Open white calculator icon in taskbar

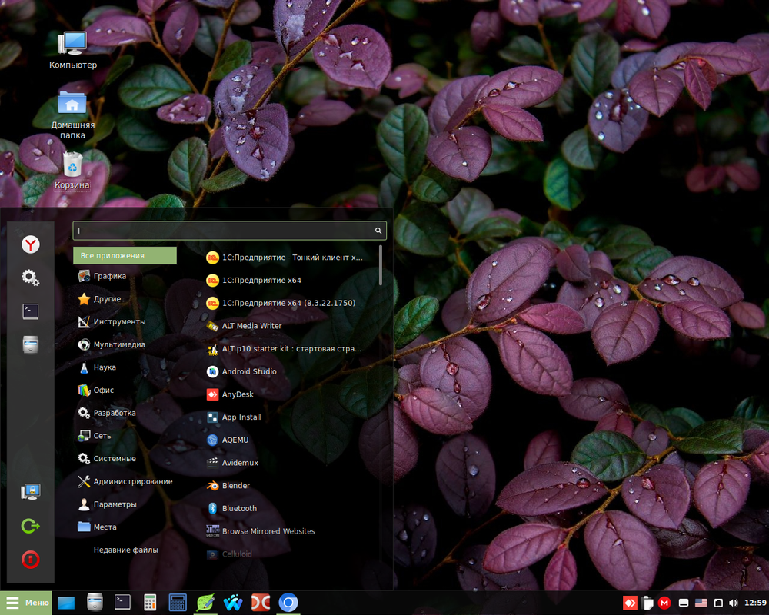tap(150, 603)
